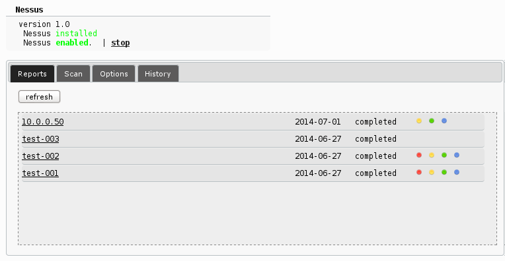Click the refresh button
The image size is (505, 261).
39,97
